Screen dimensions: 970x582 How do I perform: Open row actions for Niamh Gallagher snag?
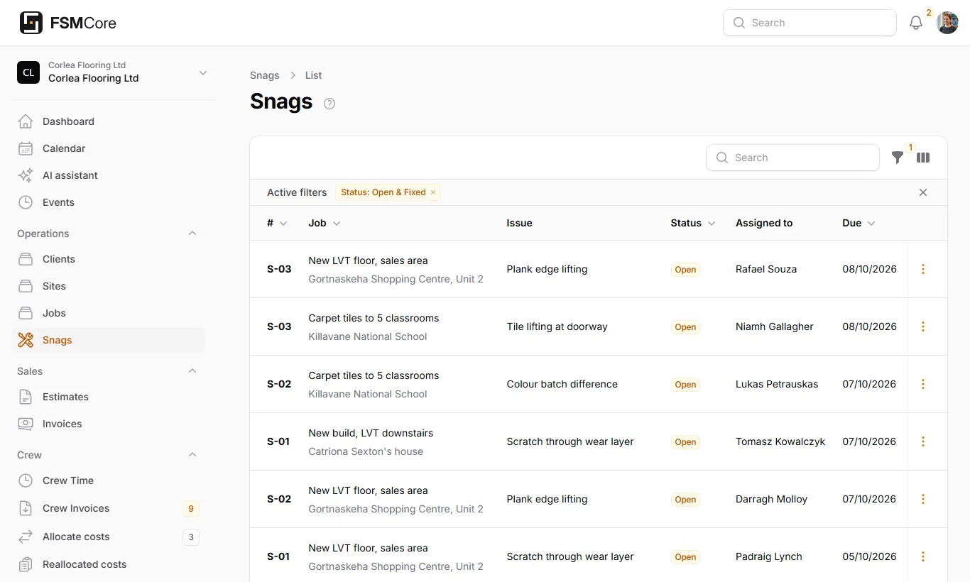coord(923,326)
